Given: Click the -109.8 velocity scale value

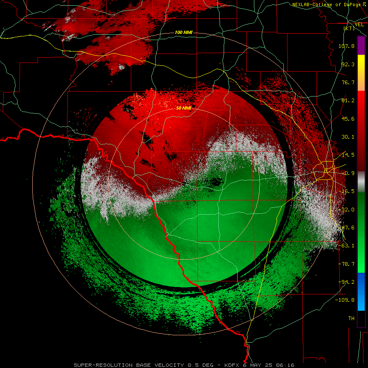Looking at the screenshot, I should (345, 300).
